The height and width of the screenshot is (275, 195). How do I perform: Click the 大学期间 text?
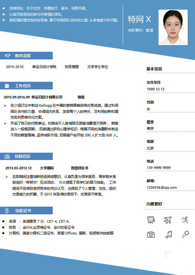(47, 168)
